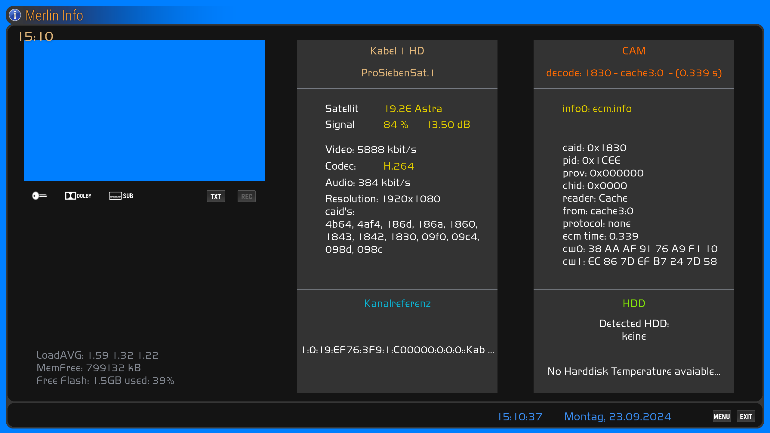Click the HDD section heading

tap(634, 303)
